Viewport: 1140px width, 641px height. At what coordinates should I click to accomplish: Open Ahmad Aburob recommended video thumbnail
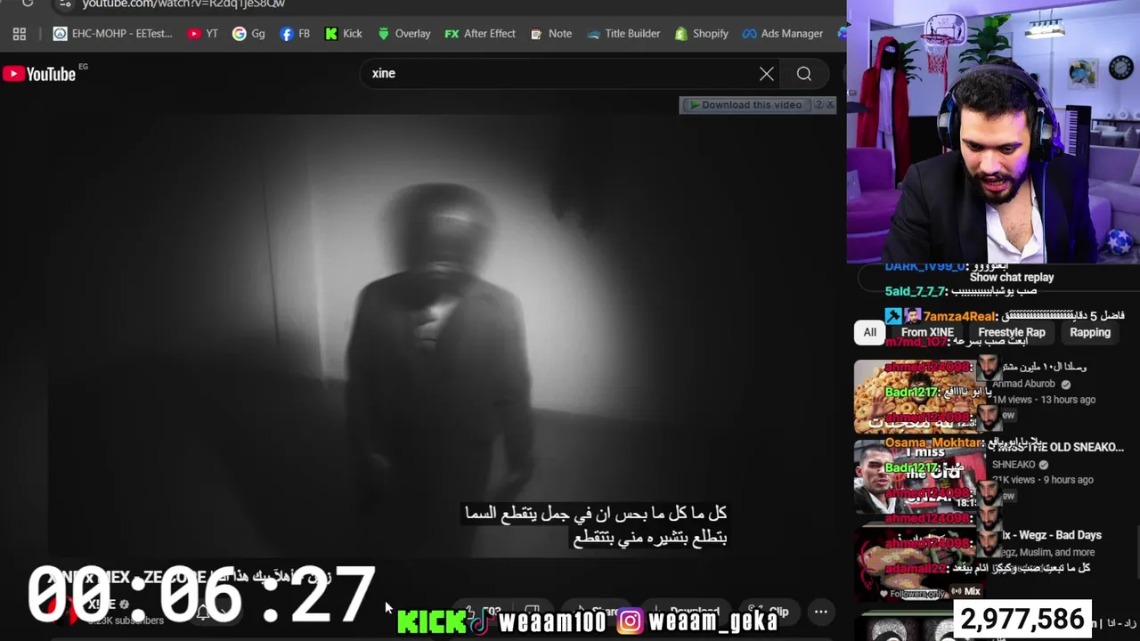coord(920,395)
